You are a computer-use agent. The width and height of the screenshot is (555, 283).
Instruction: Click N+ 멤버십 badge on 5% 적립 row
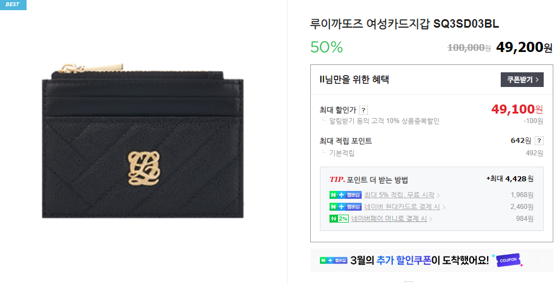pos(345,195)
